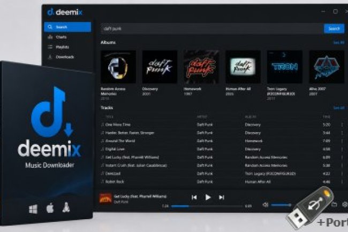
Task: Click the download arrow icon beside Downloads
Action: click(50, 57)
